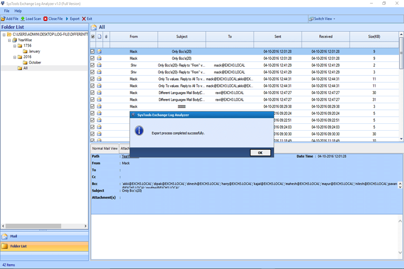Click the YearWise folder icon
The width and height of the screenshot is (404, 269).
[15, 40]
